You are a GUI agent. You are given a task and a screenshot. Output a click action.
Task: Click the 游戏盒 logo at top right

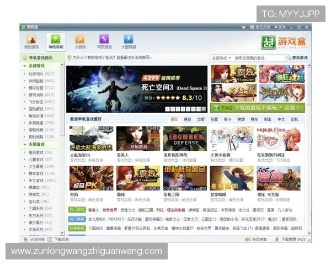tap(284, 43)
